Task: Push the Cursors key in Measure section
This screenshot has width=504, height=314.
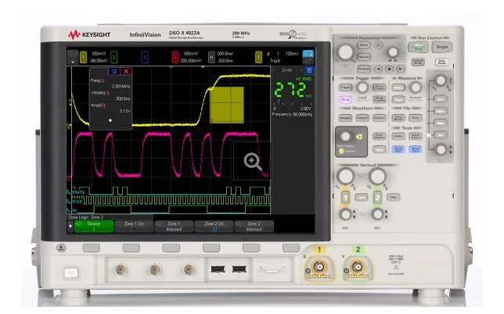Action: 398,87
